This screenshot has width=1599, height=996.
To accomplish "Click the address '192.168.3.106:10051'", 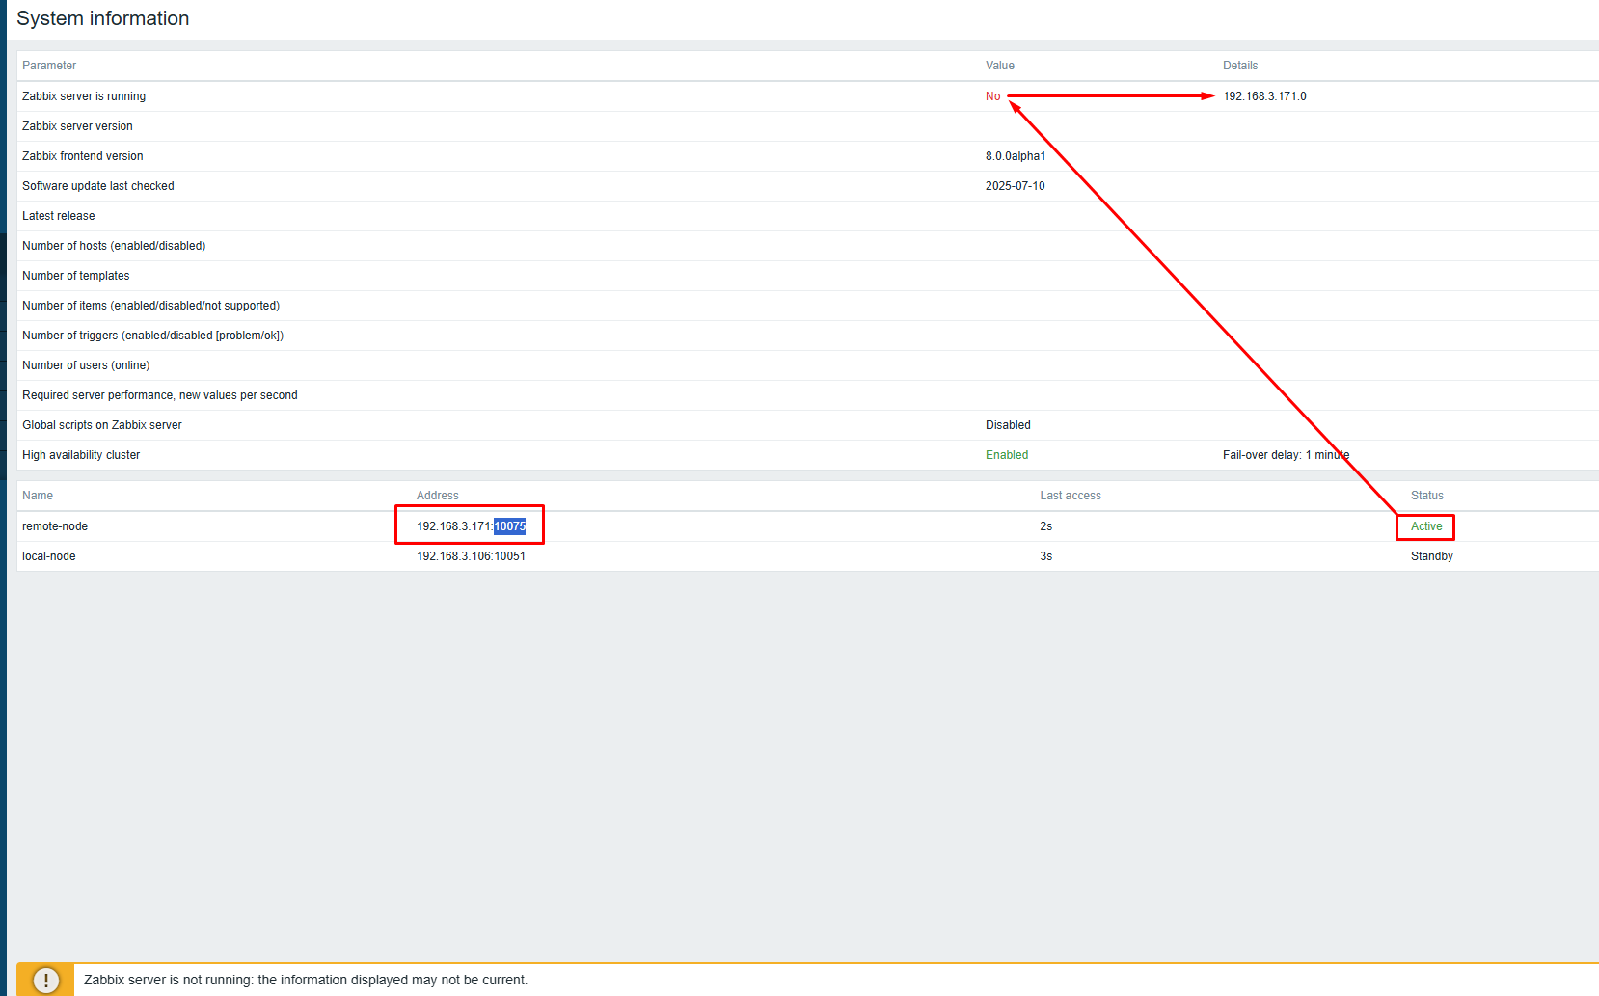I will (x=471, y=556).
